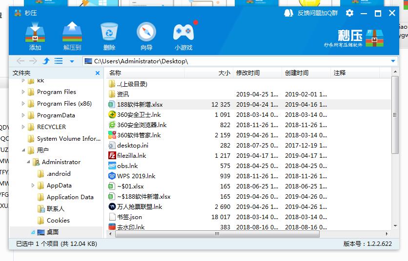Close the 文件夹 folder panel
The width and height of the screenshot is (408, 261).
(x=98, y=73)
